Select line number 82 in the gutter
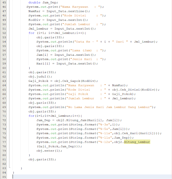The image size is (172, 179). 4,164
